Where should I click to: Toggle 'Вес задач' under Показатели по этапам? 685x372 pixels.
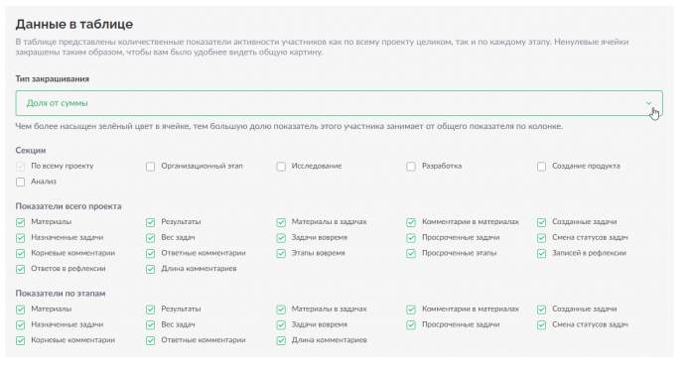coord(150,325)
